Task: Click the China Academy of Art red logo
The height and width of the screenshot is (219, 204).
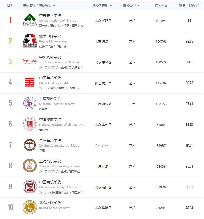Action: pos(30,82)
